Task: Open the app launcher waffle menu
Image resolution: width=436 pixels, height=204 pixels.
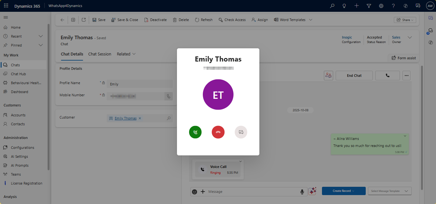Action: 6,6
